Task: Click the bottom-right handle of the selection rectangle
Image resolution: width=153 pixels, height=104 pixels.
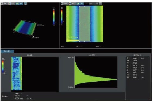Action: coord(90,41)
